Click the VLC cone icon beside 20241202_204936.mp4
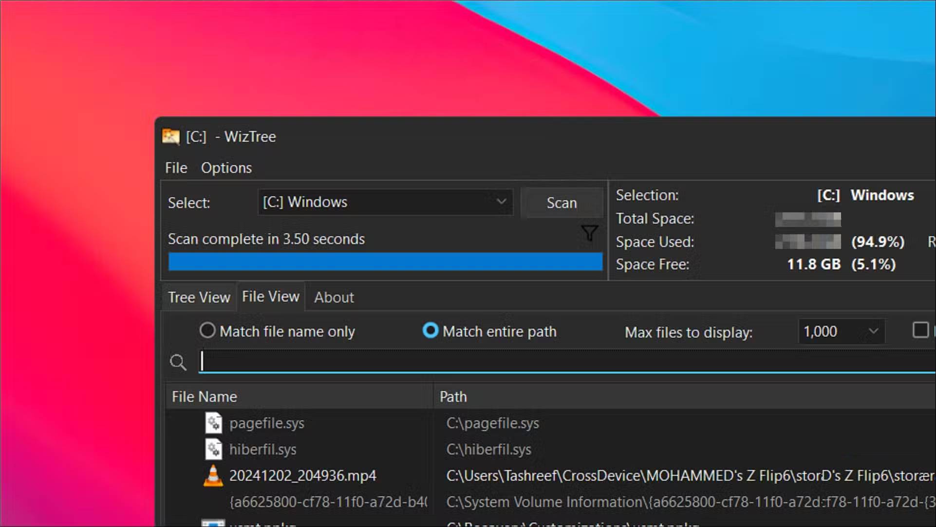936x527 pixels. [x=213, y=475]
